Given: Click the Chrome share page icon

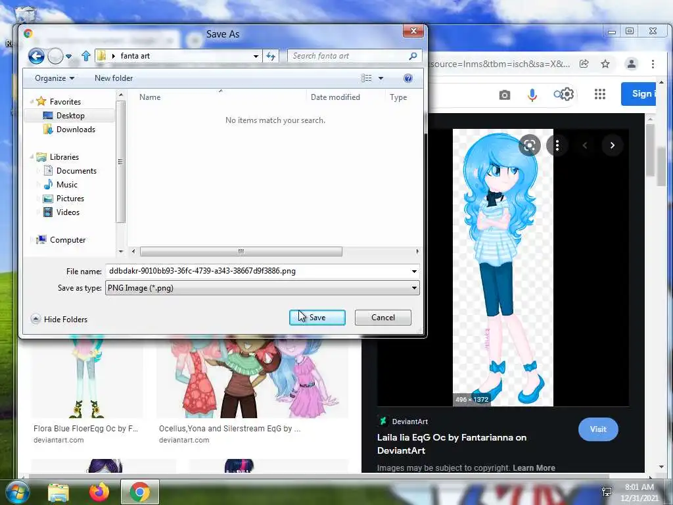Looking at the screenshot, I should point(584,64).
